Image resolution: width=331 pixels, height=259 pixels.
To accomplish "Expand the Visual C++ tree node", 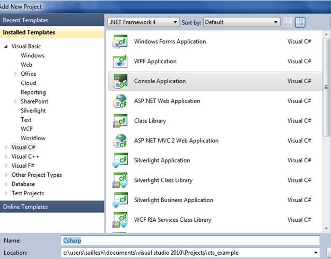I will (x=6, y=157).
